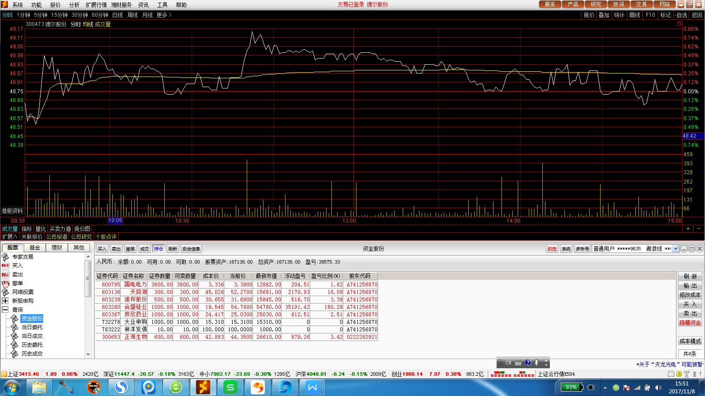This screenshot has width=705, height=396.
Task: Open the file explorer taskbar icon
Action: point(39,388)
